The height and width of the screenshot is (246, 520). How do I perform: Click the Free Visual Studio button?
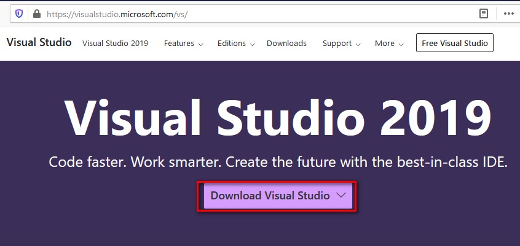(455, 43)
